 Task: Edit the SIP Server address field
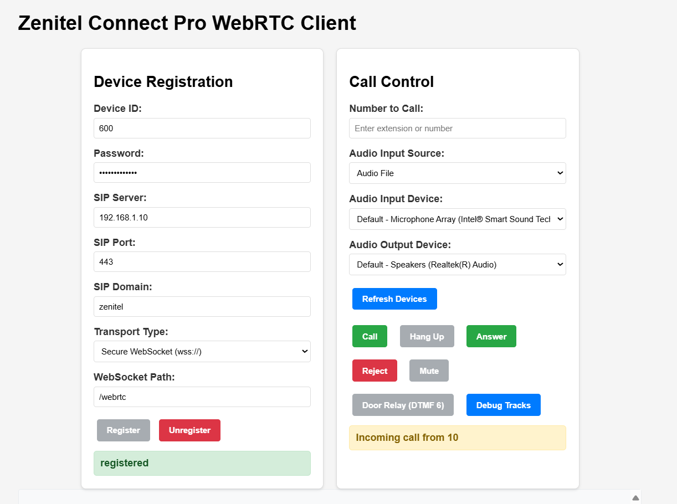(x=202, y=218)
